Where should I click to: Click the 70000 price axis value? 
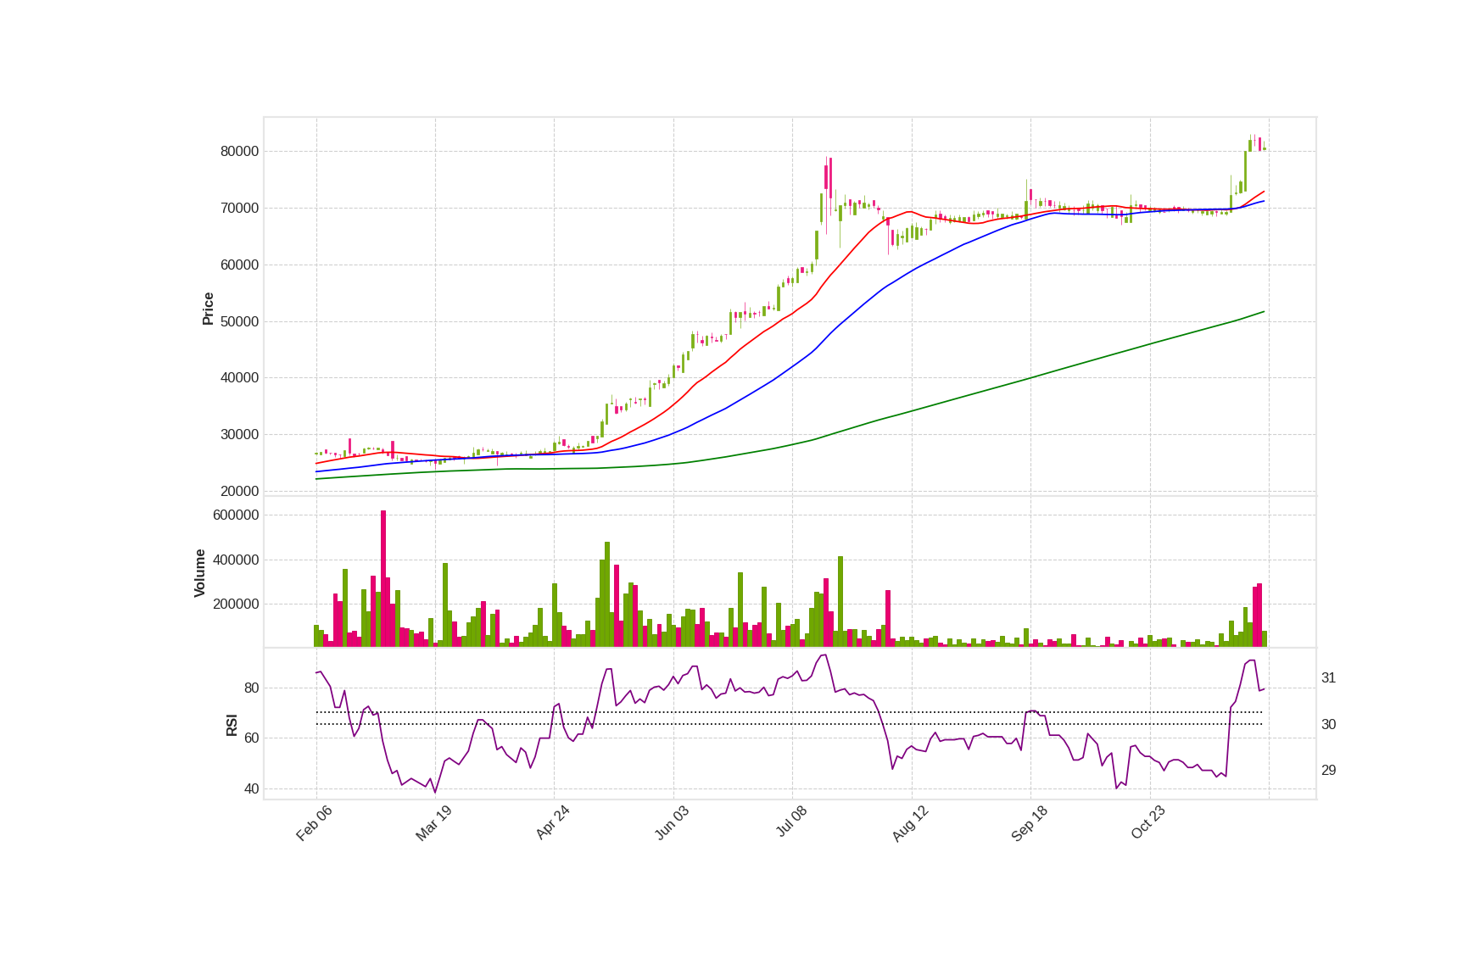click(x=239, y=209)
